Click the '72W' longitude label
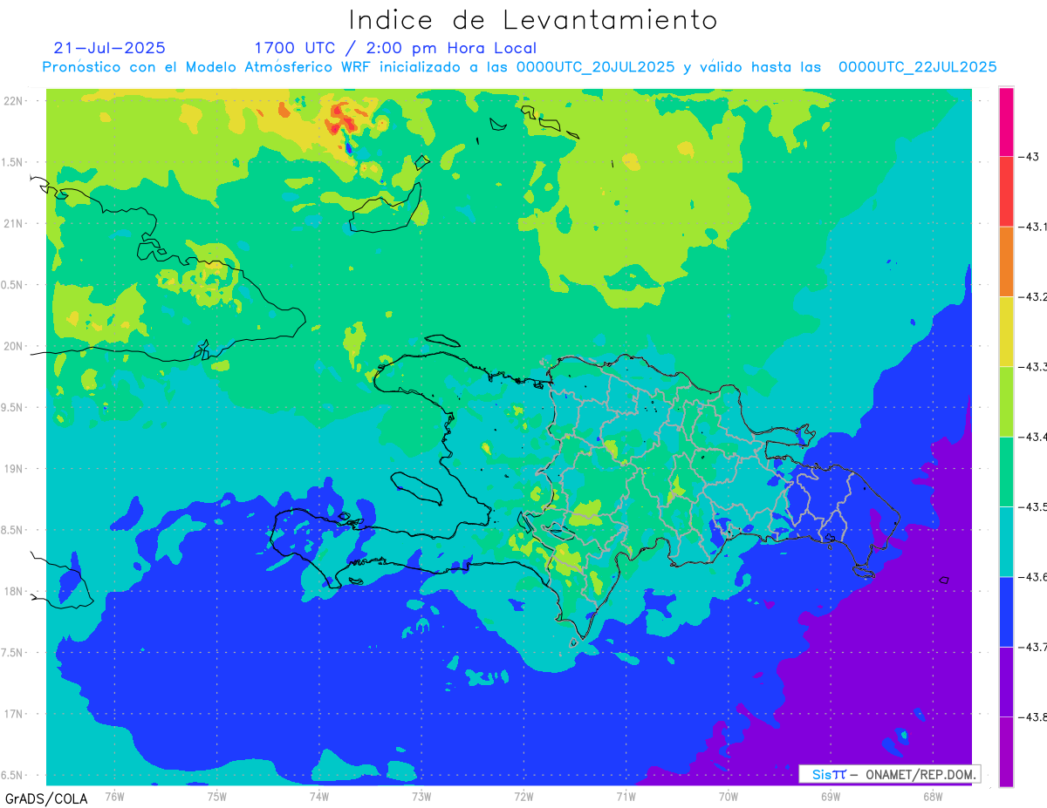The image size is (1047, 808). point(523,796)
